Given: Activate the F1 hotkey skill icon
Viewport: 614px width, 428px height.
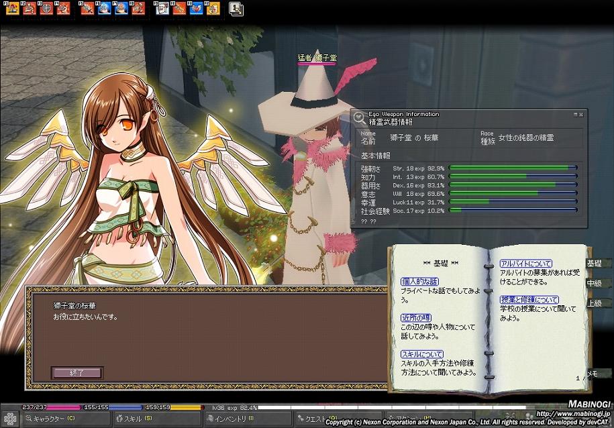Looking at the screenshot, I should pos(13,8).
